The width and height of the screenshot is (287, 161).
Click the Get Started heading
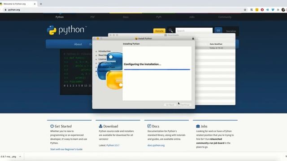(63, 126)
